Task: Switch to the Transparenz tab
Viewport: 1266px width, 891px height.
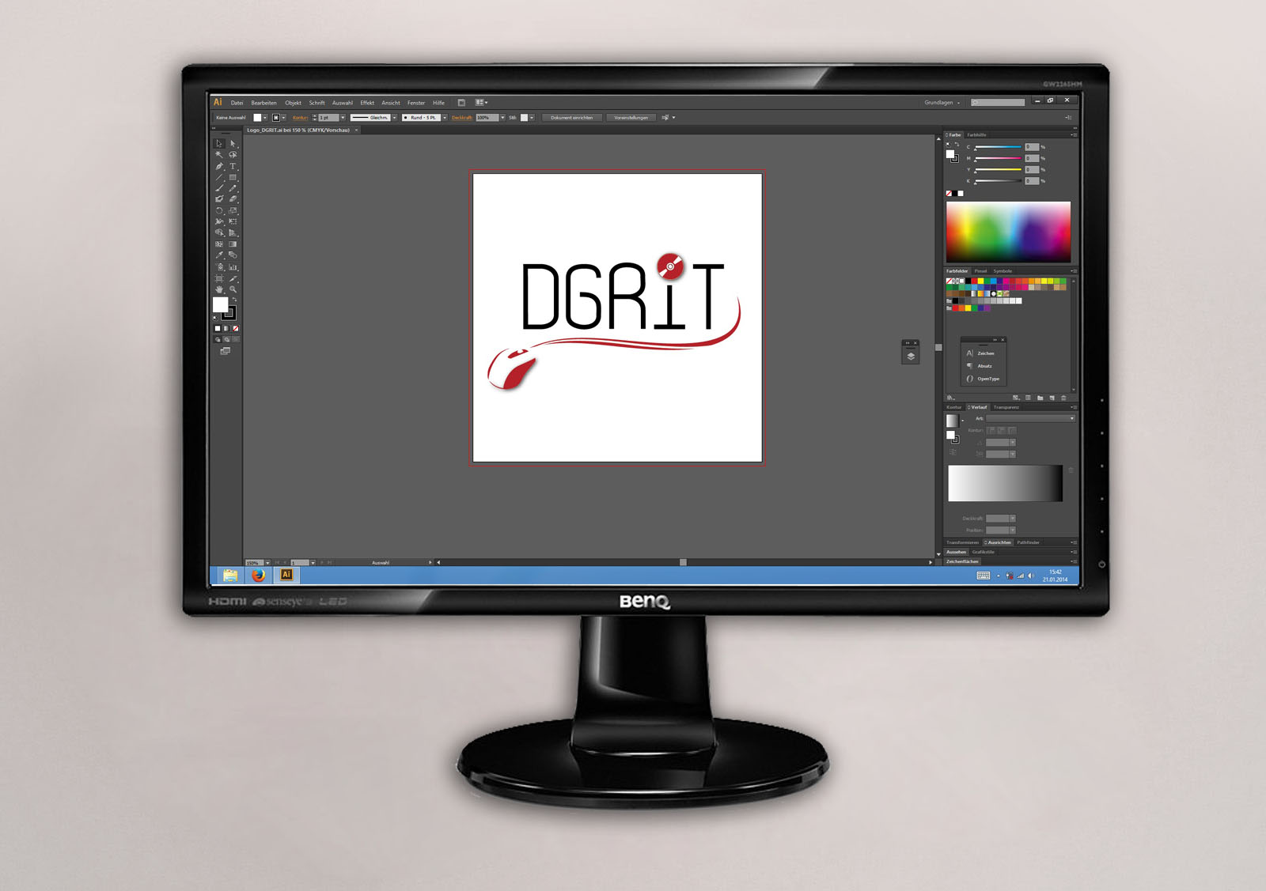Action: coord(1006,407)
